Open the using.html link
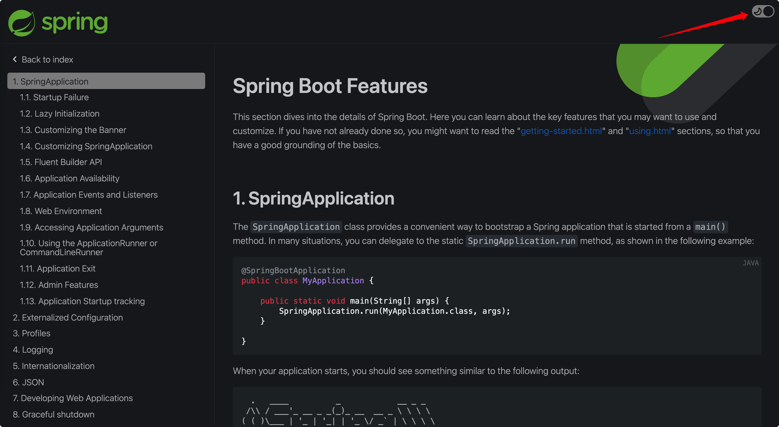The width and height of the screenshot is (779, 427). click(x=650, y=131)
